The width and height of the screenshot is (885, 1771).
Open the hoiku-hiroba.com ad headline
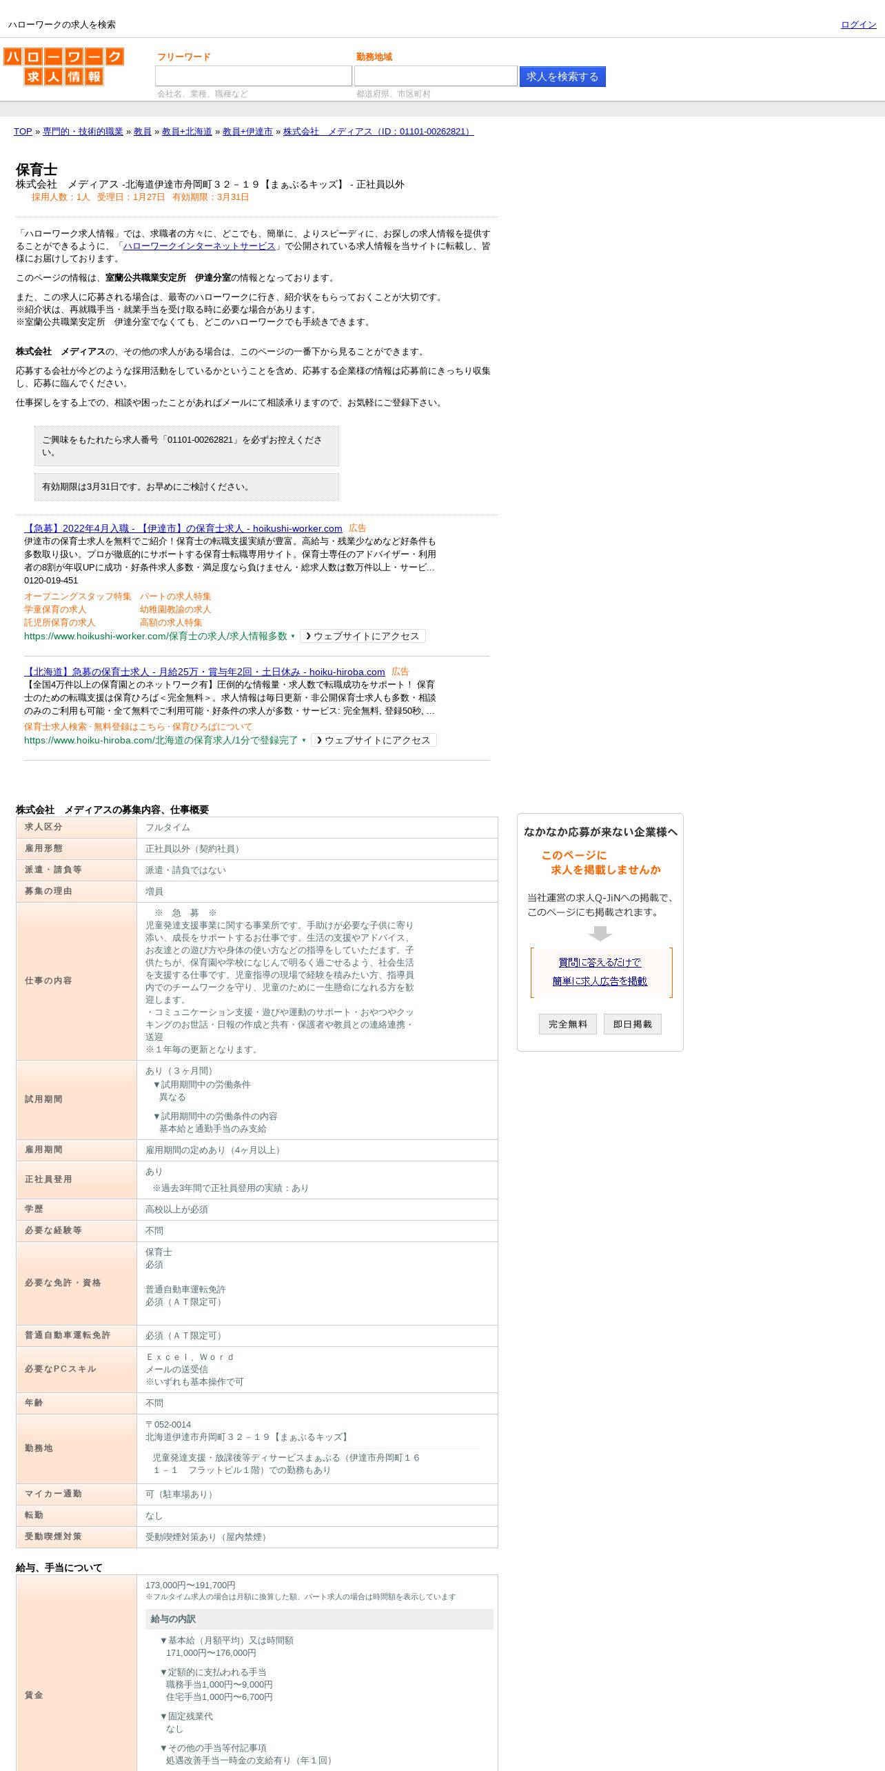click(205, 672)
